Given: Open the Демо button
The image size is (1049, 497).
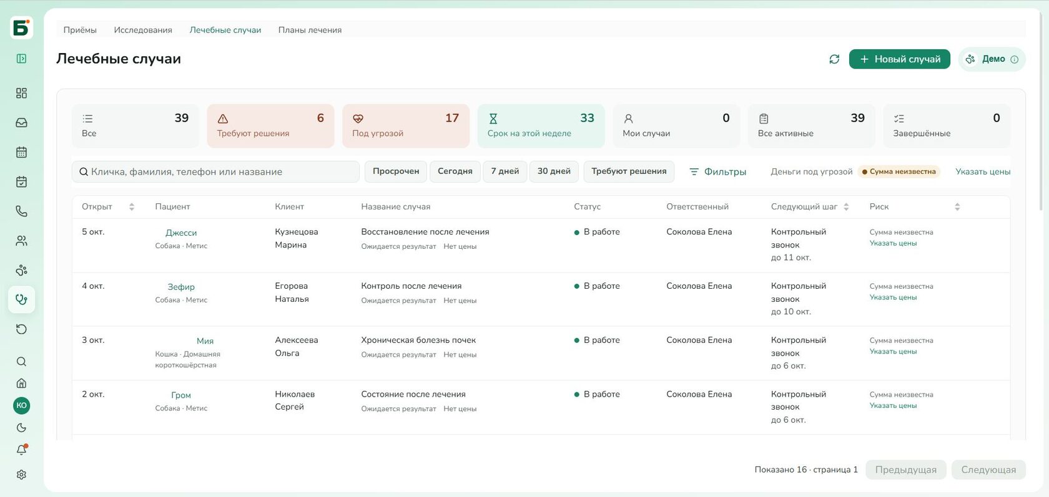Looking at the screenshot, I should [x=992, y=59].
